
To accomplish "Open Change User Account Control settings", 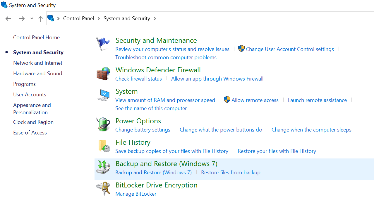I will 290,49.
